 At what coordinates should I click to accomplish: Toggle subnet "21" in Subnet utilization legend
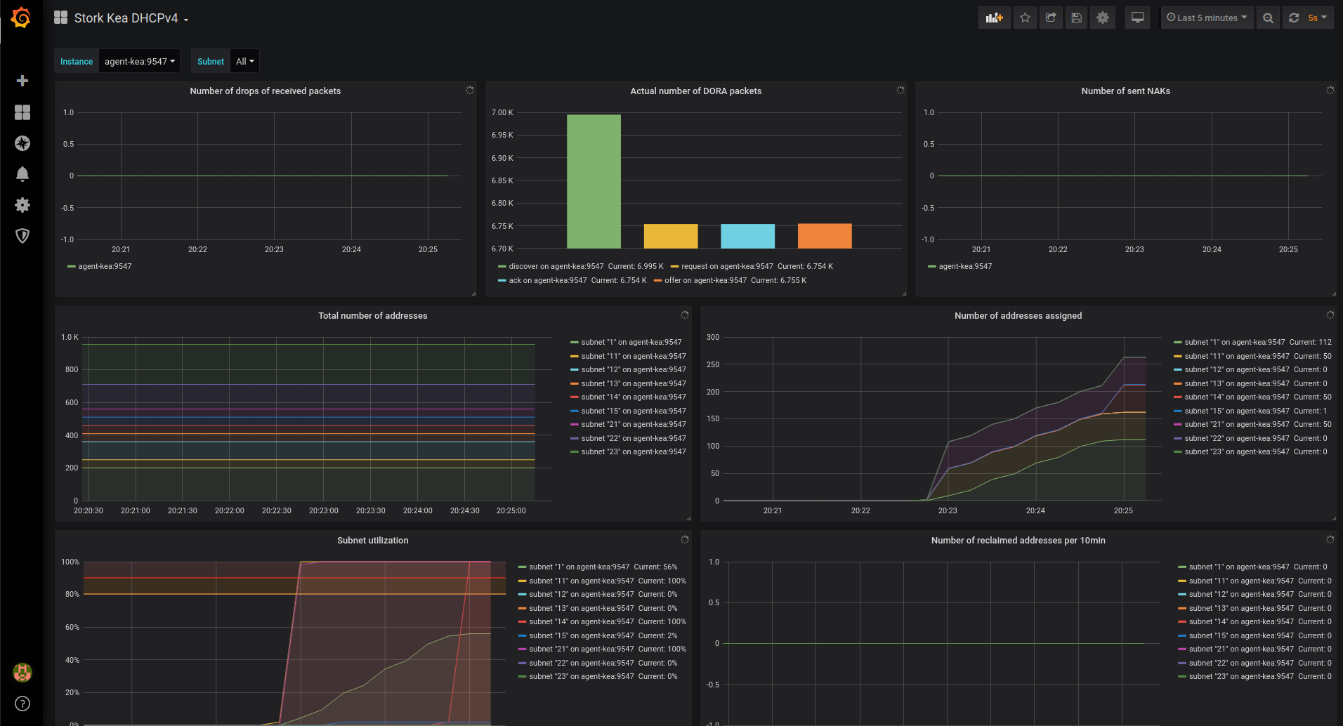[582, 649]
